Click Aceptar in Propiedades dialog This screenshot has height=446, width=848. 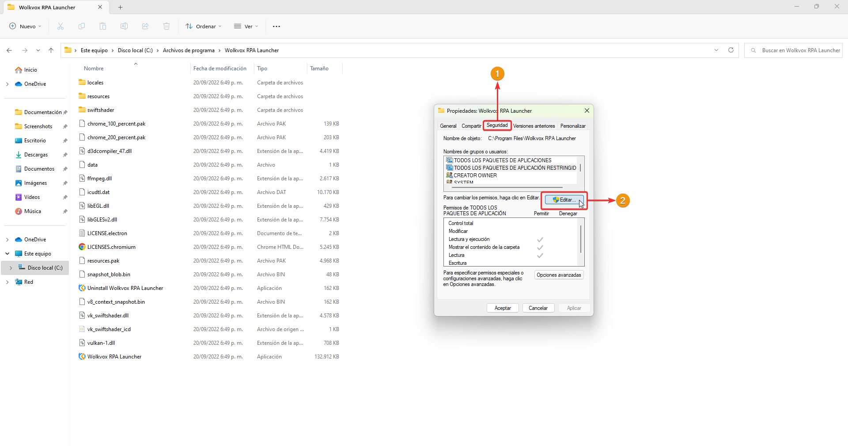point(503,308)
